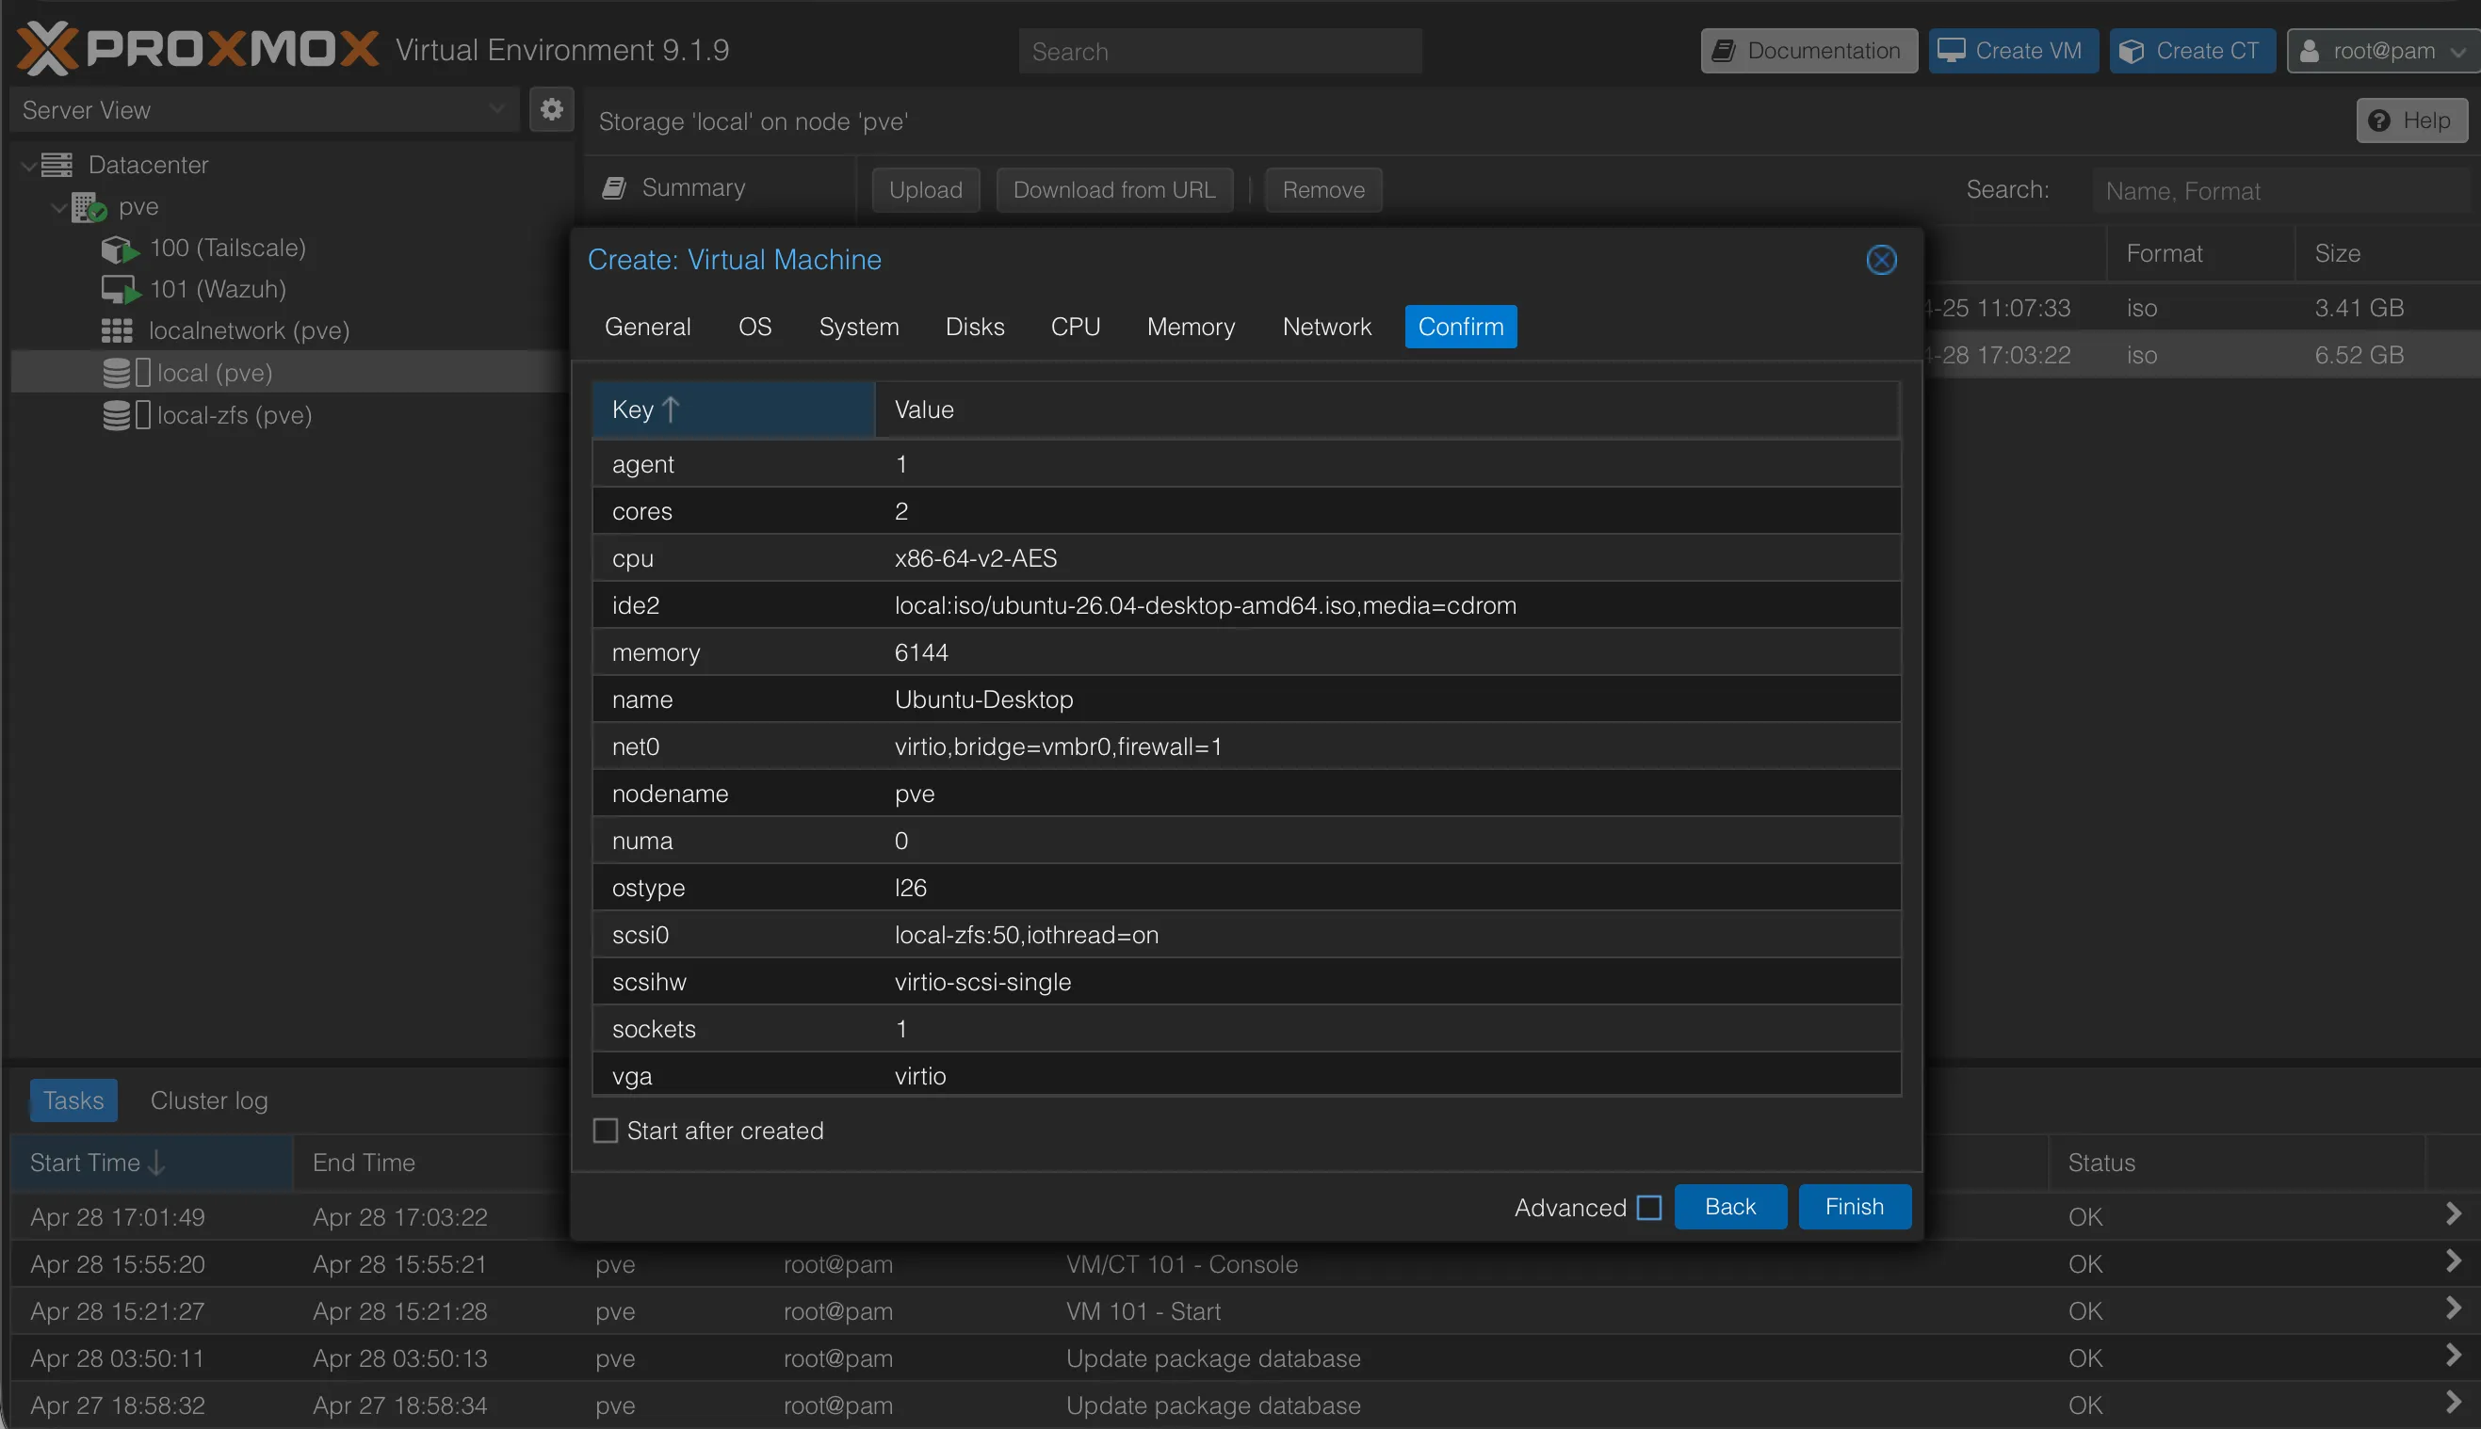Sort by the End Time column header
The height and width of the screenshot is (1429, 2481).
coord(431,1163)
